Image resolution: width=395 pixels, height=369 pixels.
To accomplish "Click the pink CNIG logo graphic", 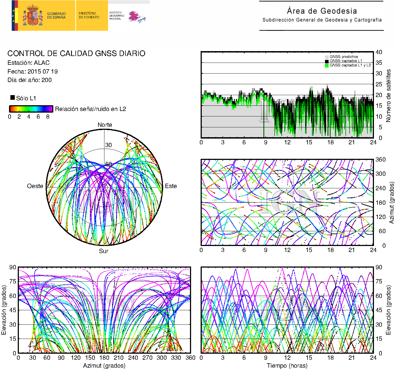I will tap(136, 17).
